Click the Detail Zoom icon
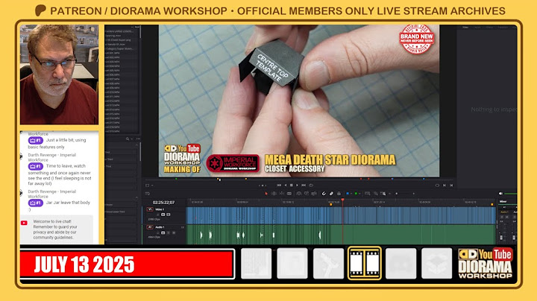Viewport: 537px width, 301px height. point(376,194)
